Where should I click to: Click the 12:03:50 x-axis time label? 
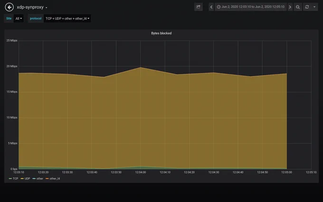116,173
